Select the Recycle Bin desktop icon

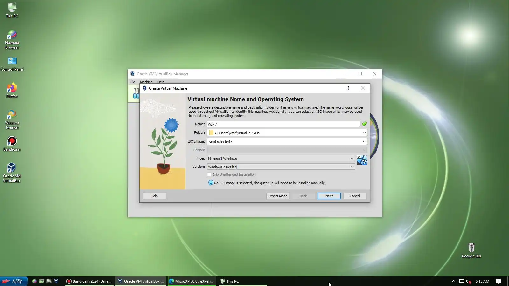(471, 250)
